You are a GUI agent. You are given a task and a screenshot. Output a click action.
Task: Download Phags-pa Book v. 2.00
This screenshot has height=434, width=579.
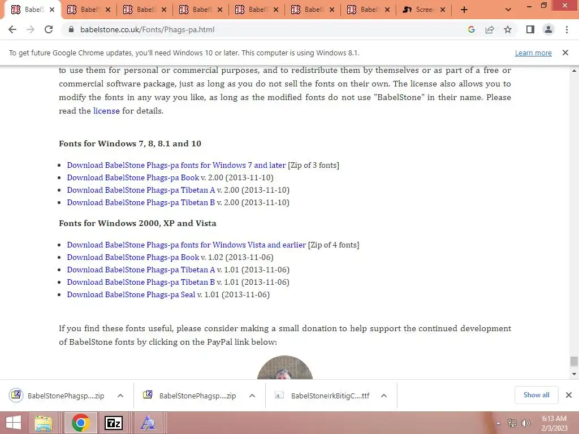coord(133,177)
